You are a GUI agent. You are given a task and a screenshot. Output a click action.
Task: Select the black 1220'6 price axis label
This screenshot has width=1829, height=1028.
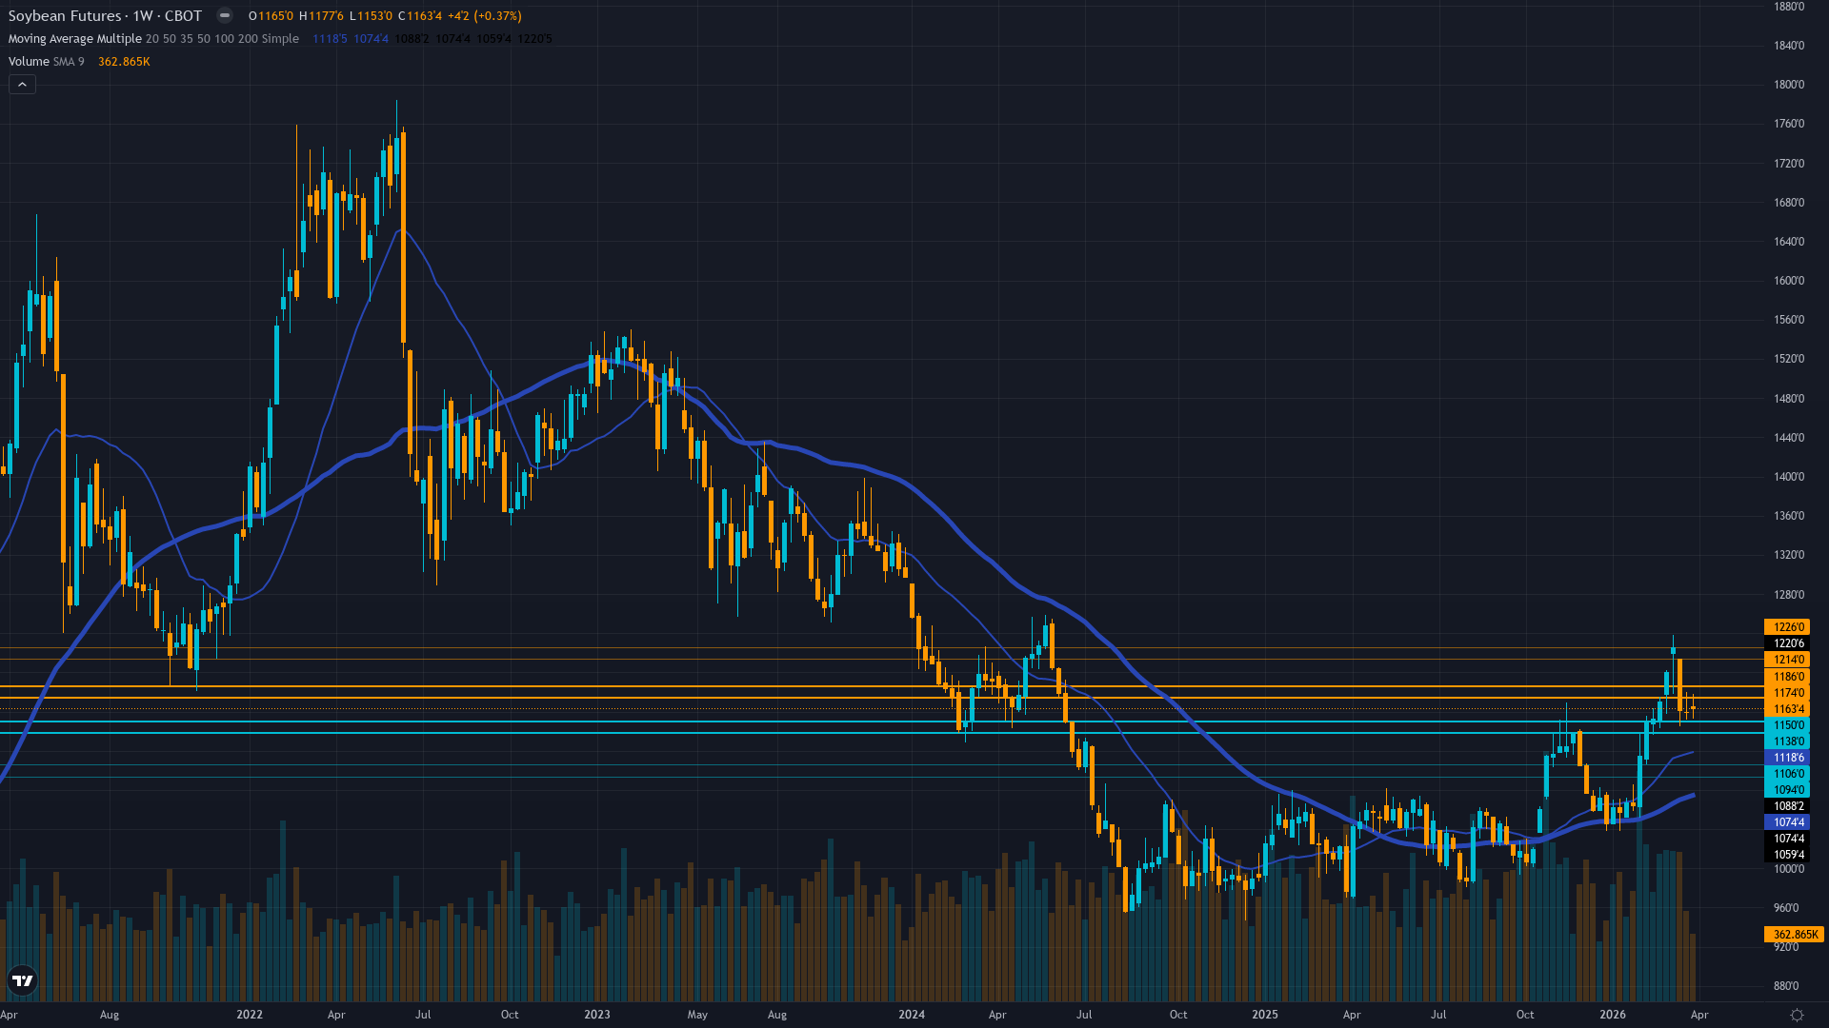1788,643
